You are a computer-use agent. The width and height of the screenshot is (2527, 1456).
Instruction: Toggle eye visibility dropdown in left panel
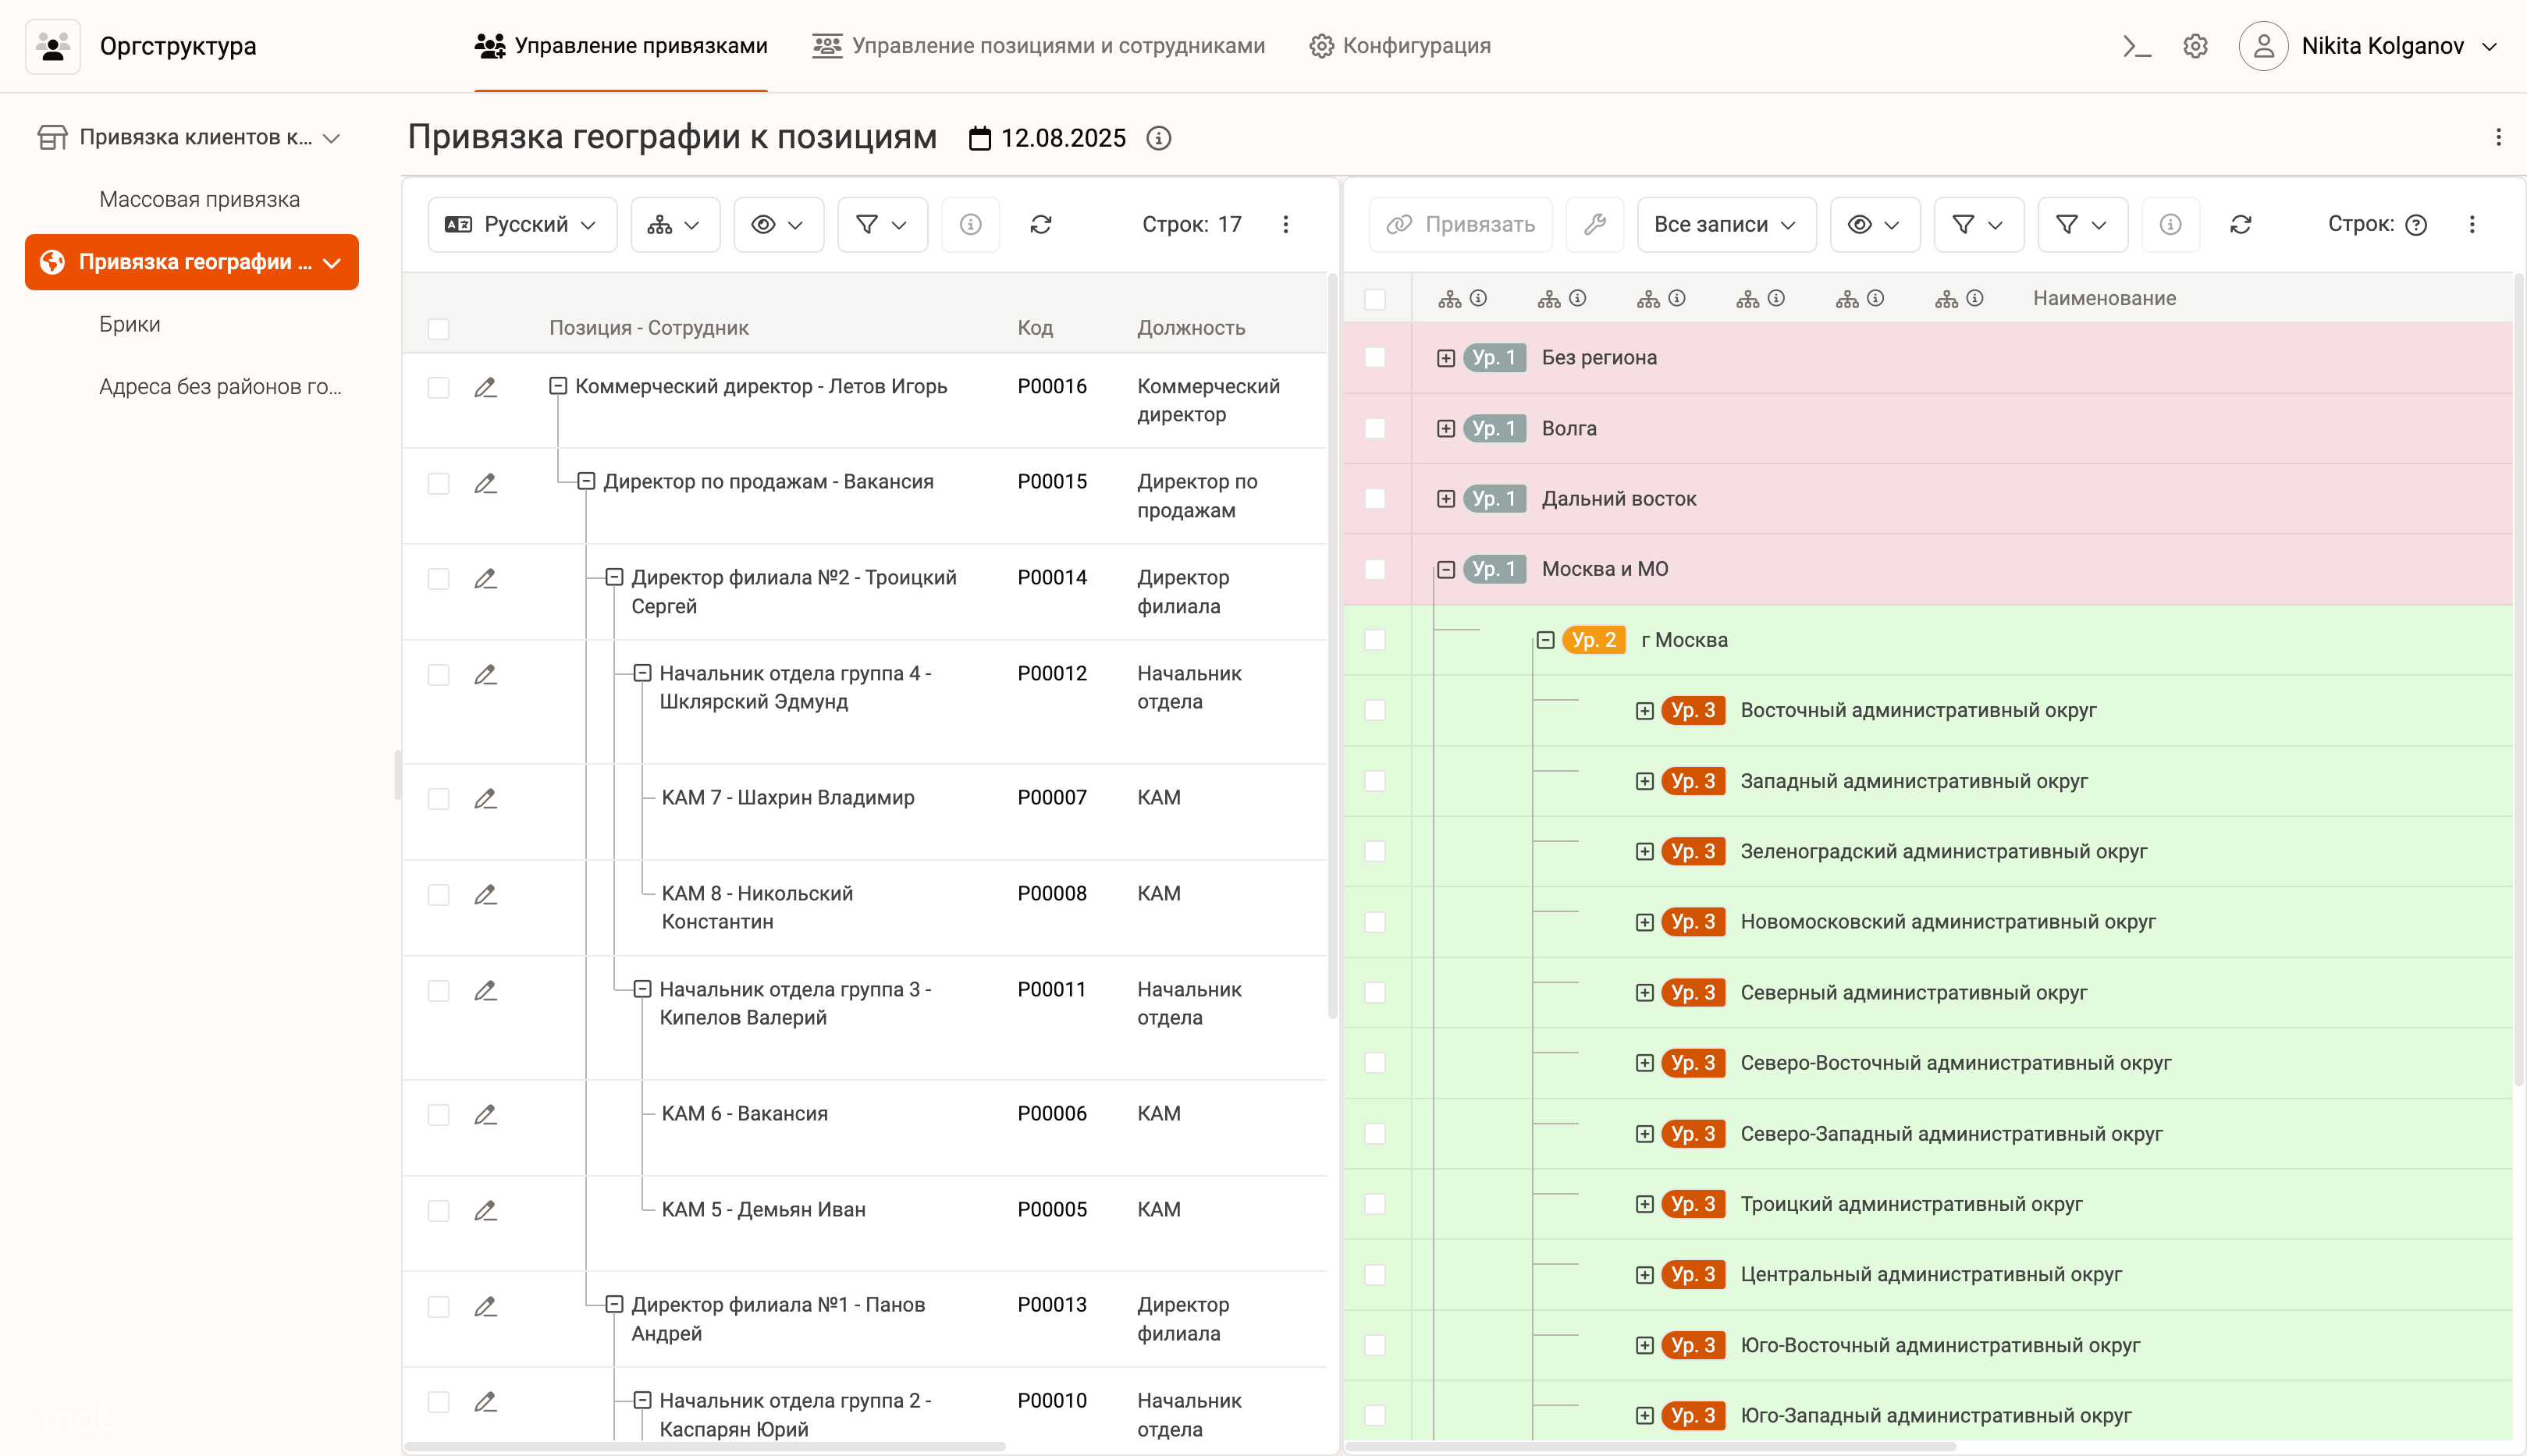tap(778, 224)
